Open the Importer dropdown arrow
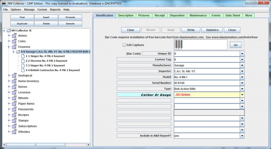271x149 pixels. coord(242,71)
